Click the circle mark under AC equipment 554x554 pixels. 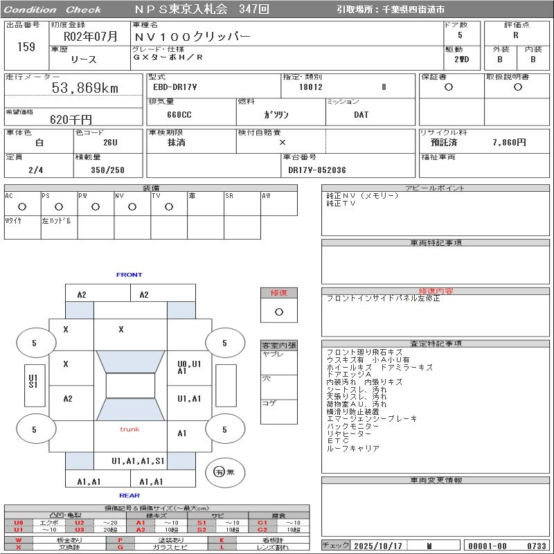[22, 206]
